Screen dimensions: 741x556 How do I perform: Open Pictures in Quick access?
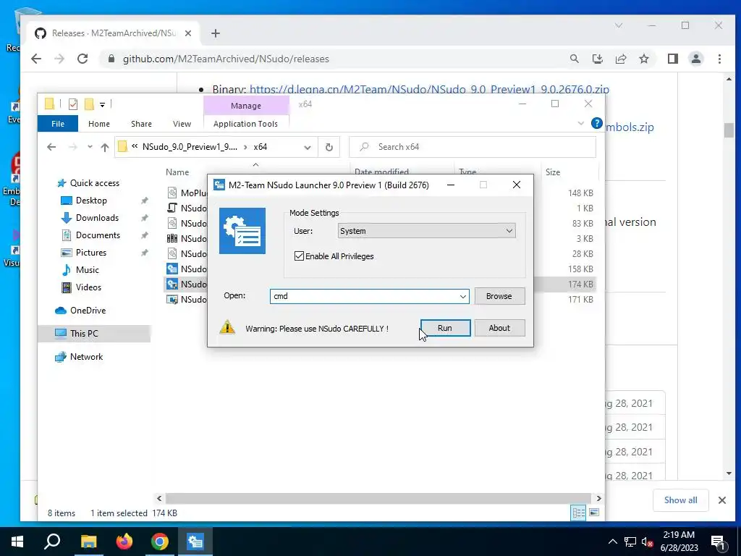point(90,253)
